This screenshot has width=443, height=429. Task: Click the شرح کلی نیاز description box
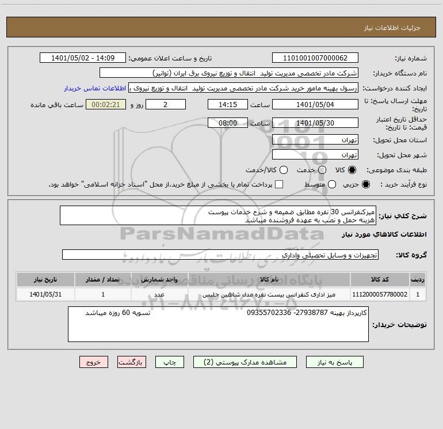218,215
